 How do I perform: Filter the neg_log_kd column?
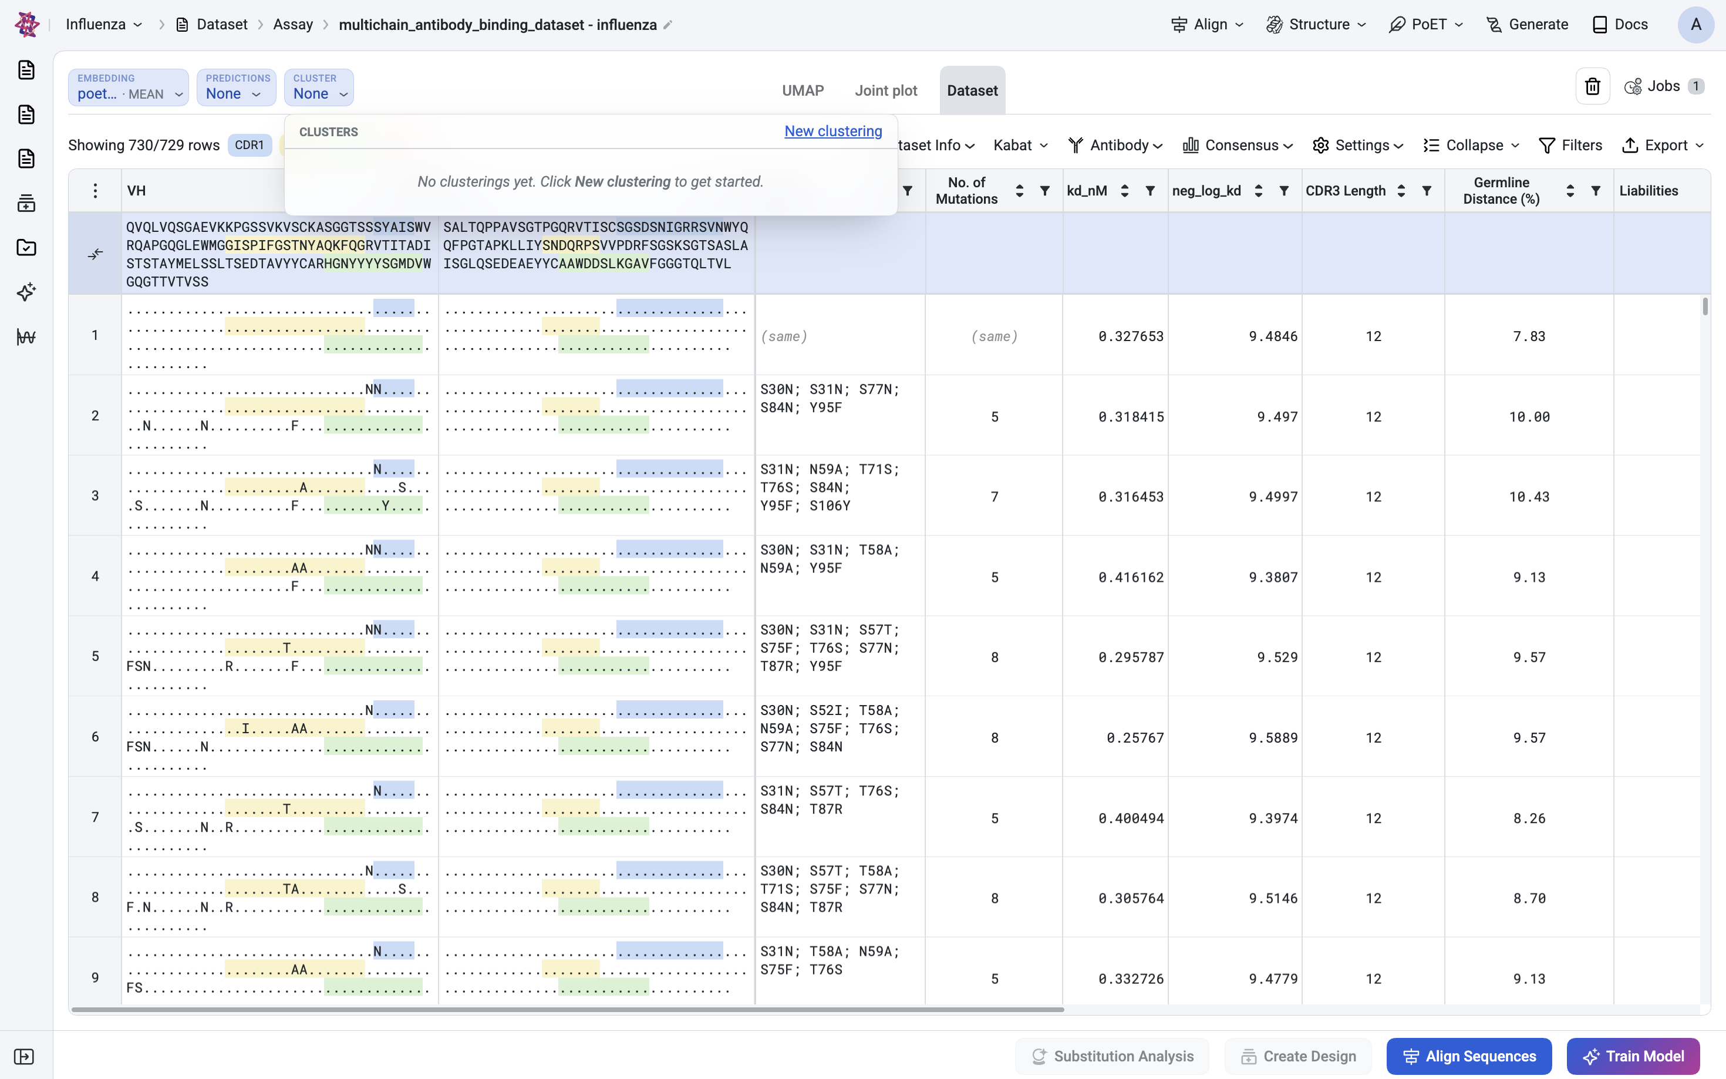point(1285,191)
